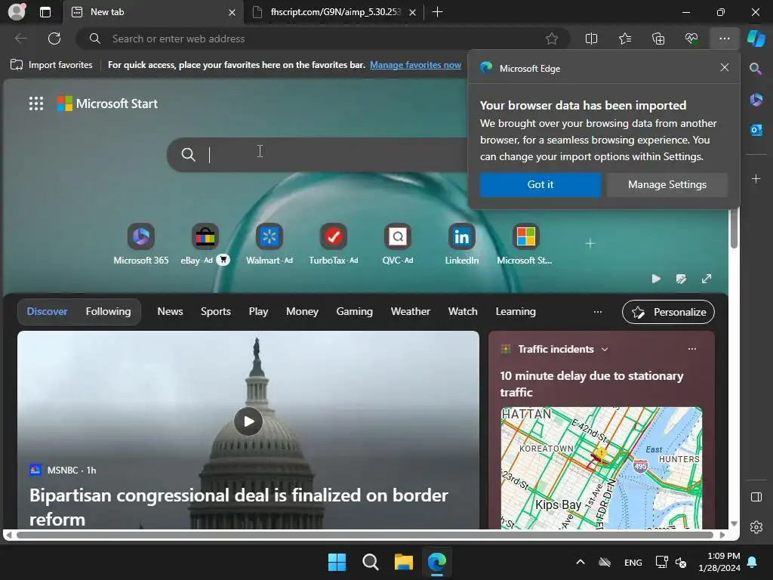Click Import favorites

coord(51,65)
